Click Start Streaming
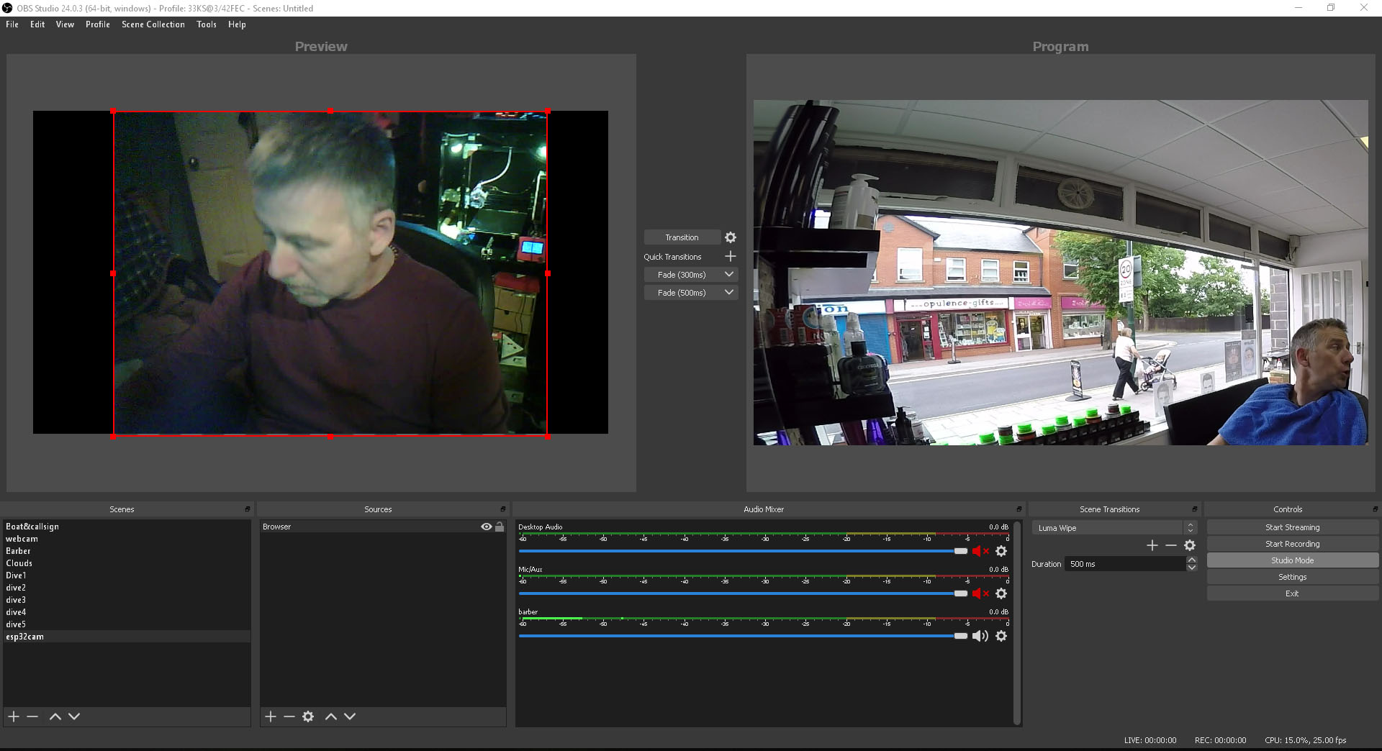This screenshot has width=1382, height=751. (1293, 527)
